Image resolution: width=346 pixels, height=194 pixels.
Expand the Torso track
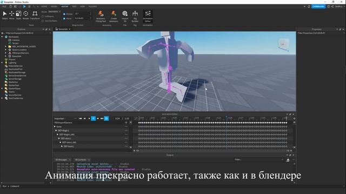pyautogui.click(x=55, y=127)
